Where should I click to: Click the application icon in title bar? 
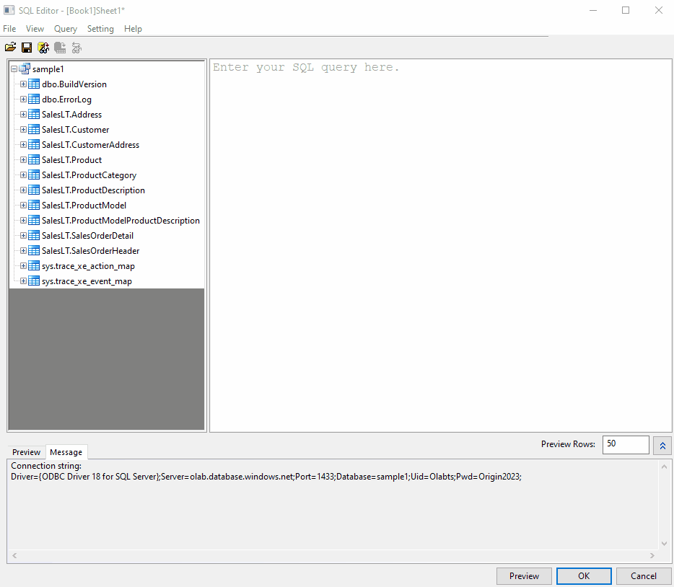(9, 10)
